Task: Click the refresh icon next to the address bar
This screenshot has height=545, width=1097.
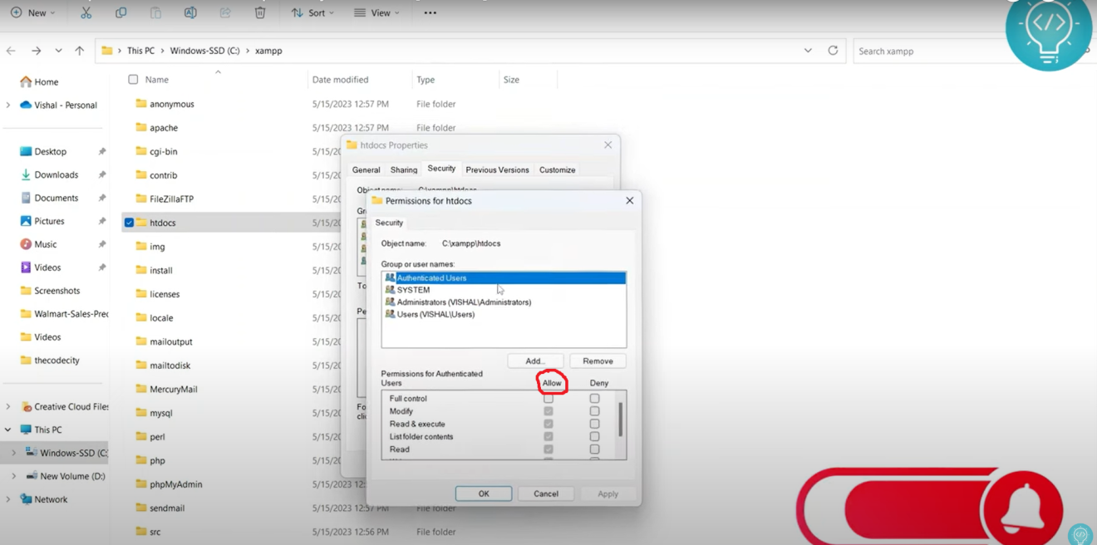Action: 833,51
